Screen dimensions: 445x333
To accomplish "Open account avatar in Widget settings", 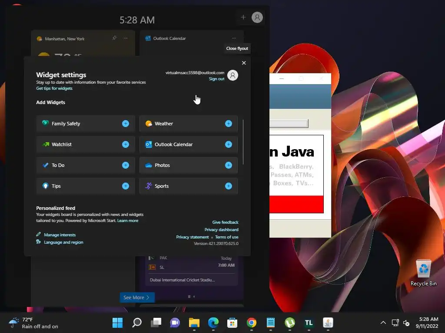I will [x=233, y=75].
